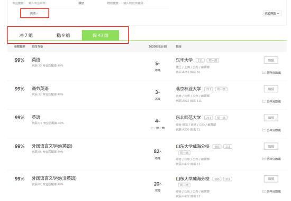
Task: Click 添加 next to major search
Action: (81, 3)
